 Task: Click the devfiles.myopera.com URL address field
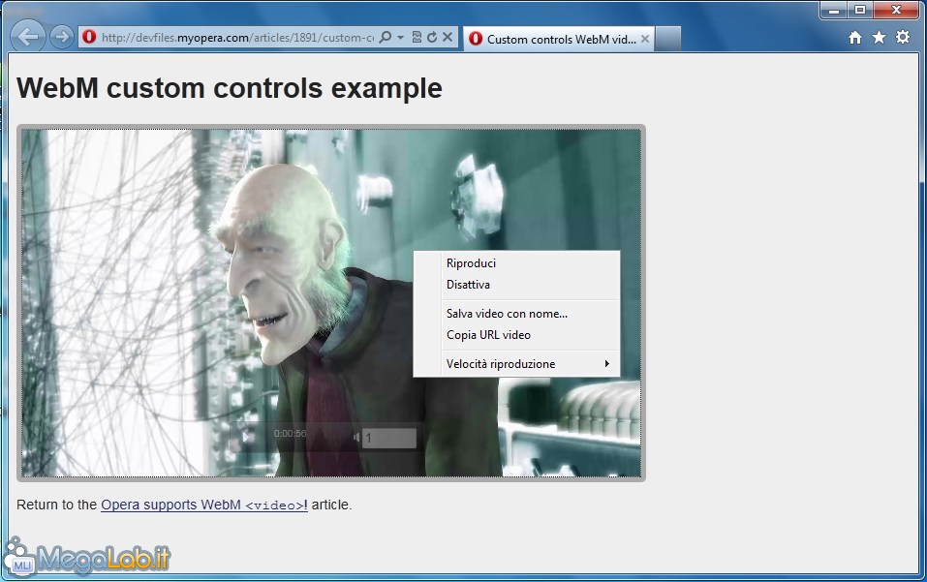click(x=232, y=38)
